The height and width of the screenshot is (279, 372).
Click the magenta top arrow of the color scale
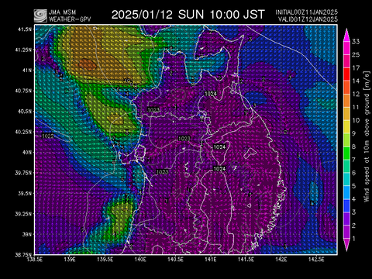tap(346, 35)
